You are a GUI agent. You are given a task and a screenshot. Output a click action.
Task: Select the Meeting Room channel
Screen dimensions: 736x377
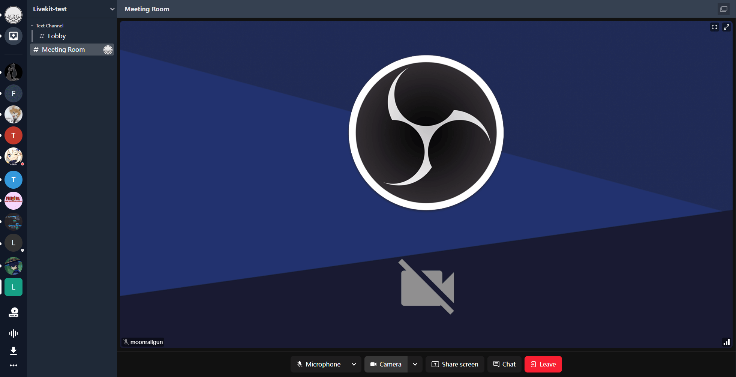(x=72, y=50)
